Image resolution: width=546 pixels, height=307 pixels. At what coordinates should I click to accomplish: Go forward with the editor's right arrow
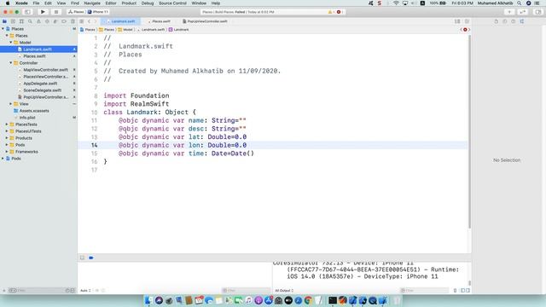[x=95, y=21]
